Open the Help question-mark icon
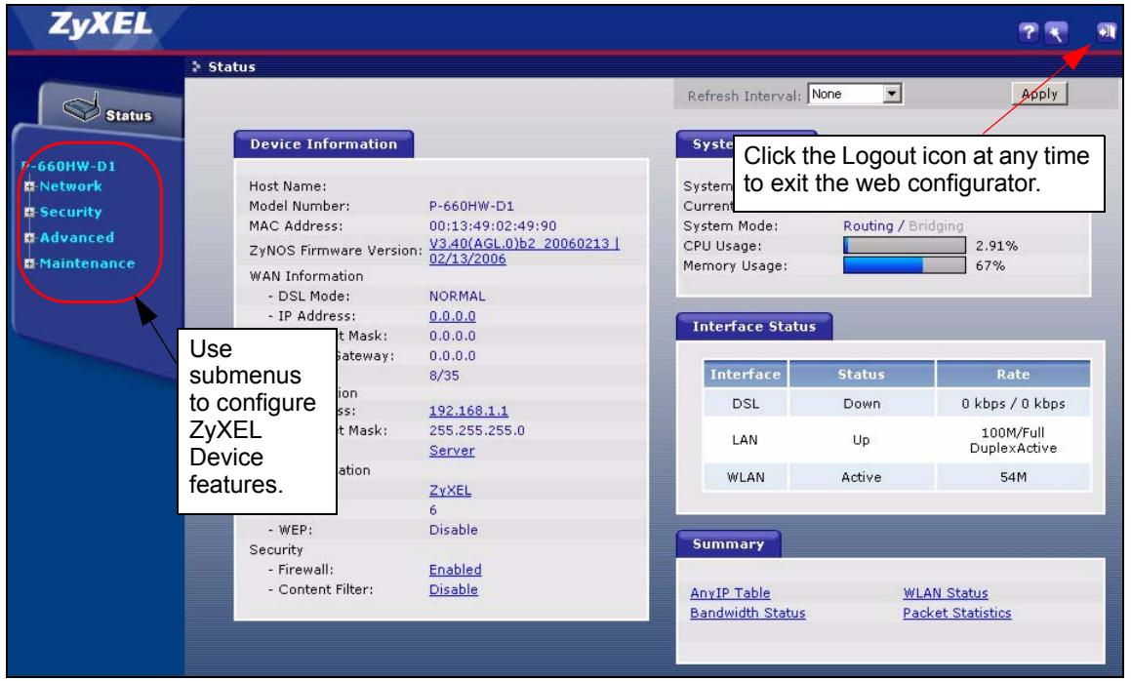This screenshot has width=1131, height=681. tap(1029, 32)
